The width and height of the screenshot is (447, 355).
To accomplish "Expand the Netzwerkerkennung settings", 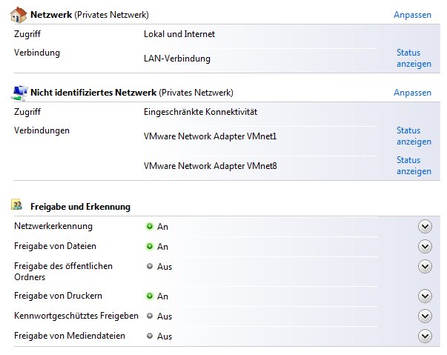I will [425, 227].
